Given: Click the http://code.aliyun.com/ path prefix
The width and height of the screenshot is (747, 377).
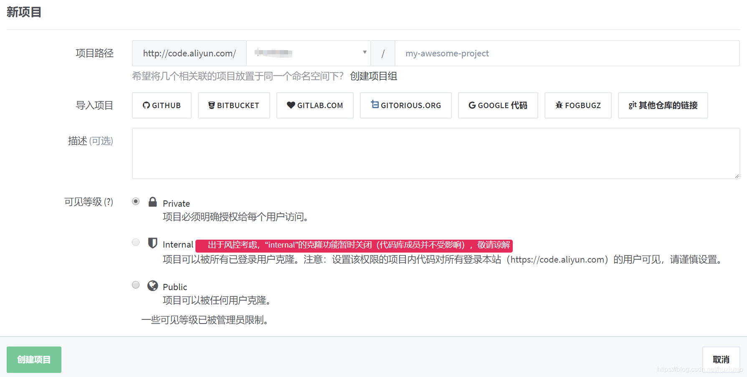Looking at the screenshot, I should pyautogui.click(x=189, y=53).
